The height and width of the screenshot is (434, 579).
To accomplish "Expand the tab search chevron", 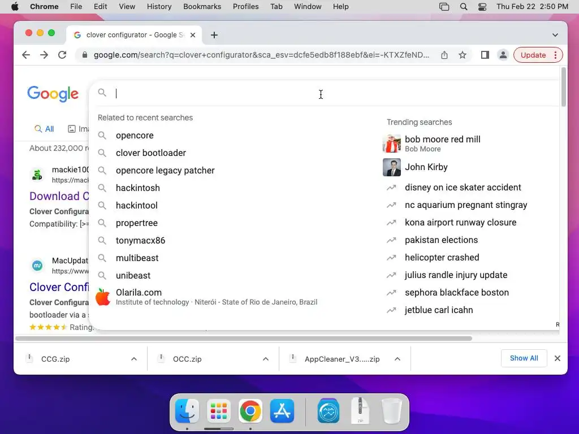I will tap(555, 35).
